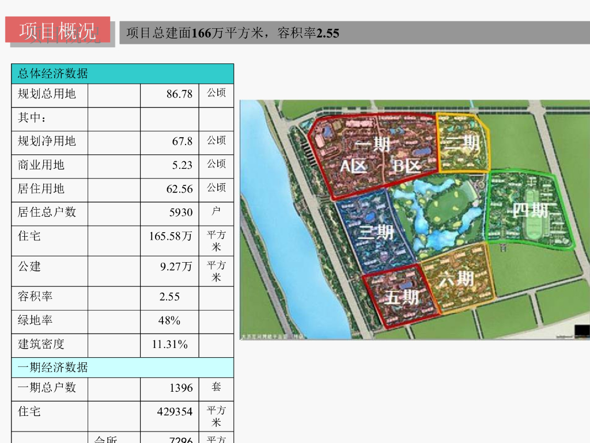The width and height of the screenshot is (590, 443).
Task: Select the A区 zone on the map
Action: 353,166
